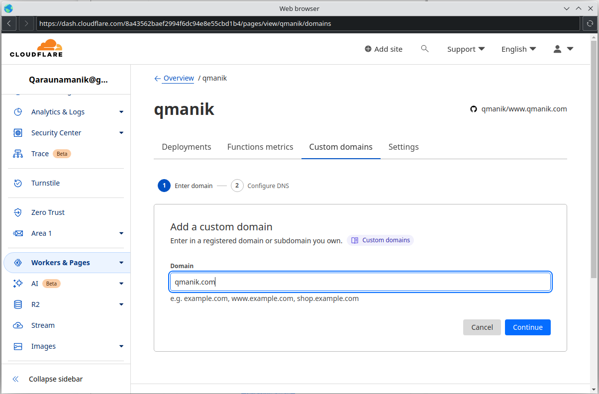Expand the Security Center section

pos(121,133)
